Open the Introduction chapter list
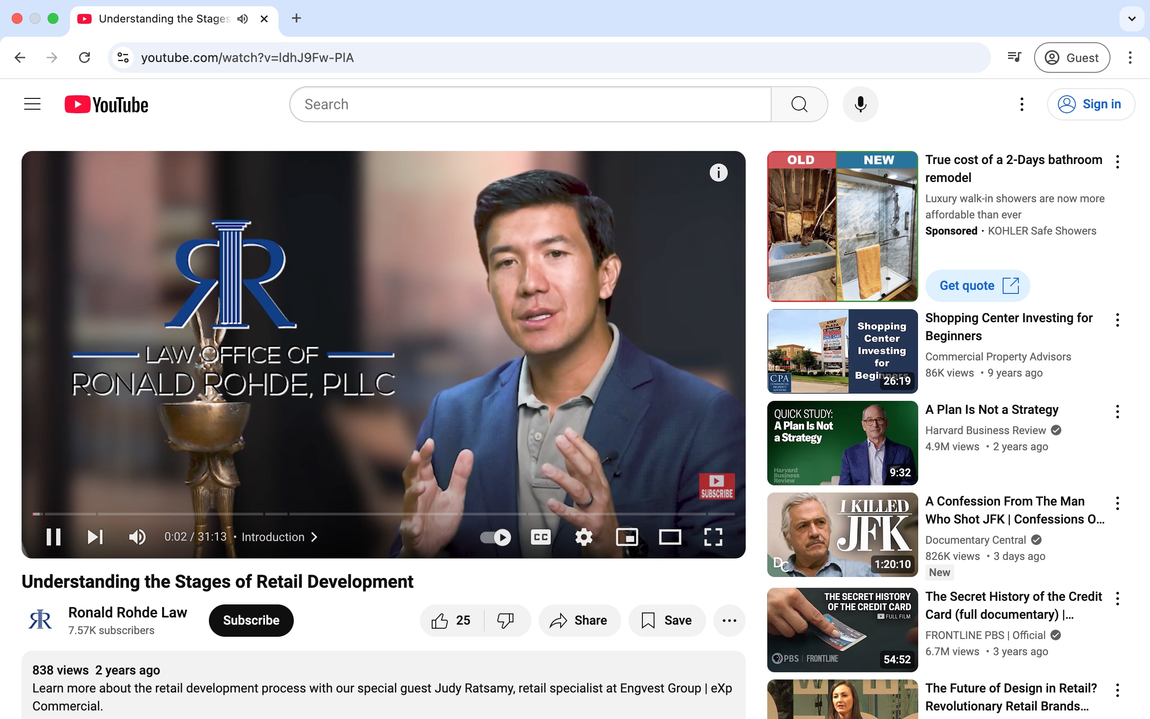 point(280,537)
